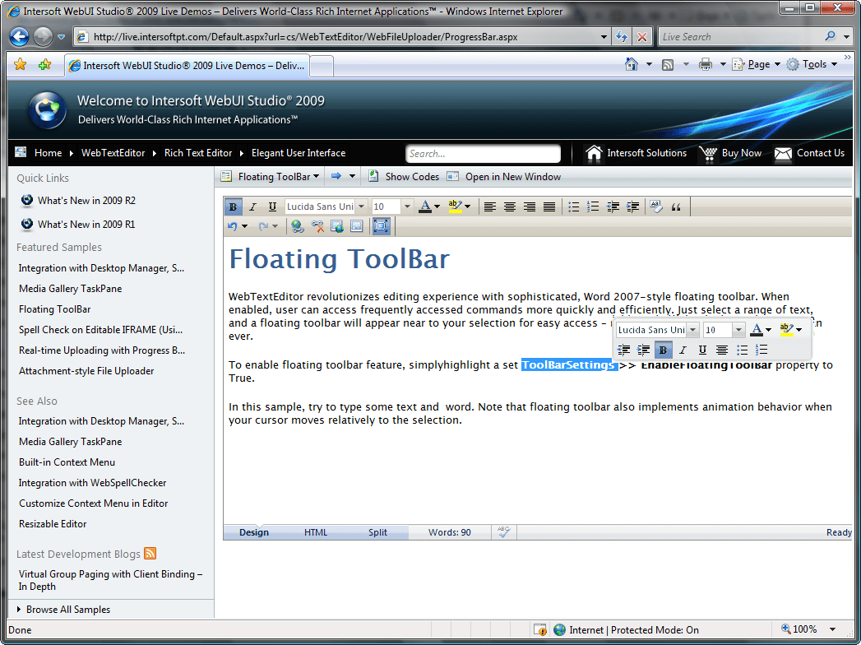Align text right in main toolbar
Viewport: 861px width, 645px height.
point(530,207)
